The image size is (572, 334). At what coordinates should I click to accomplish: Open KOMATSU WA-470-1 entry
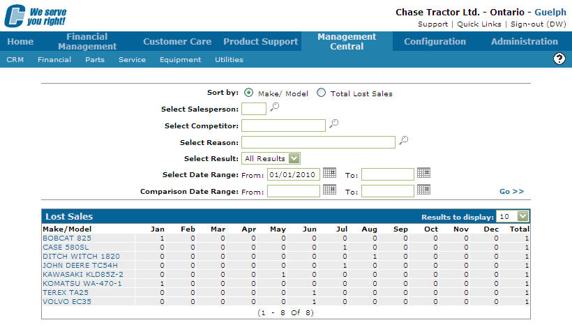(82, 284)
